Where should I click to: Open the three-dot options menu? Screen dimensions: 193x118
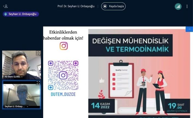(187, 6)
